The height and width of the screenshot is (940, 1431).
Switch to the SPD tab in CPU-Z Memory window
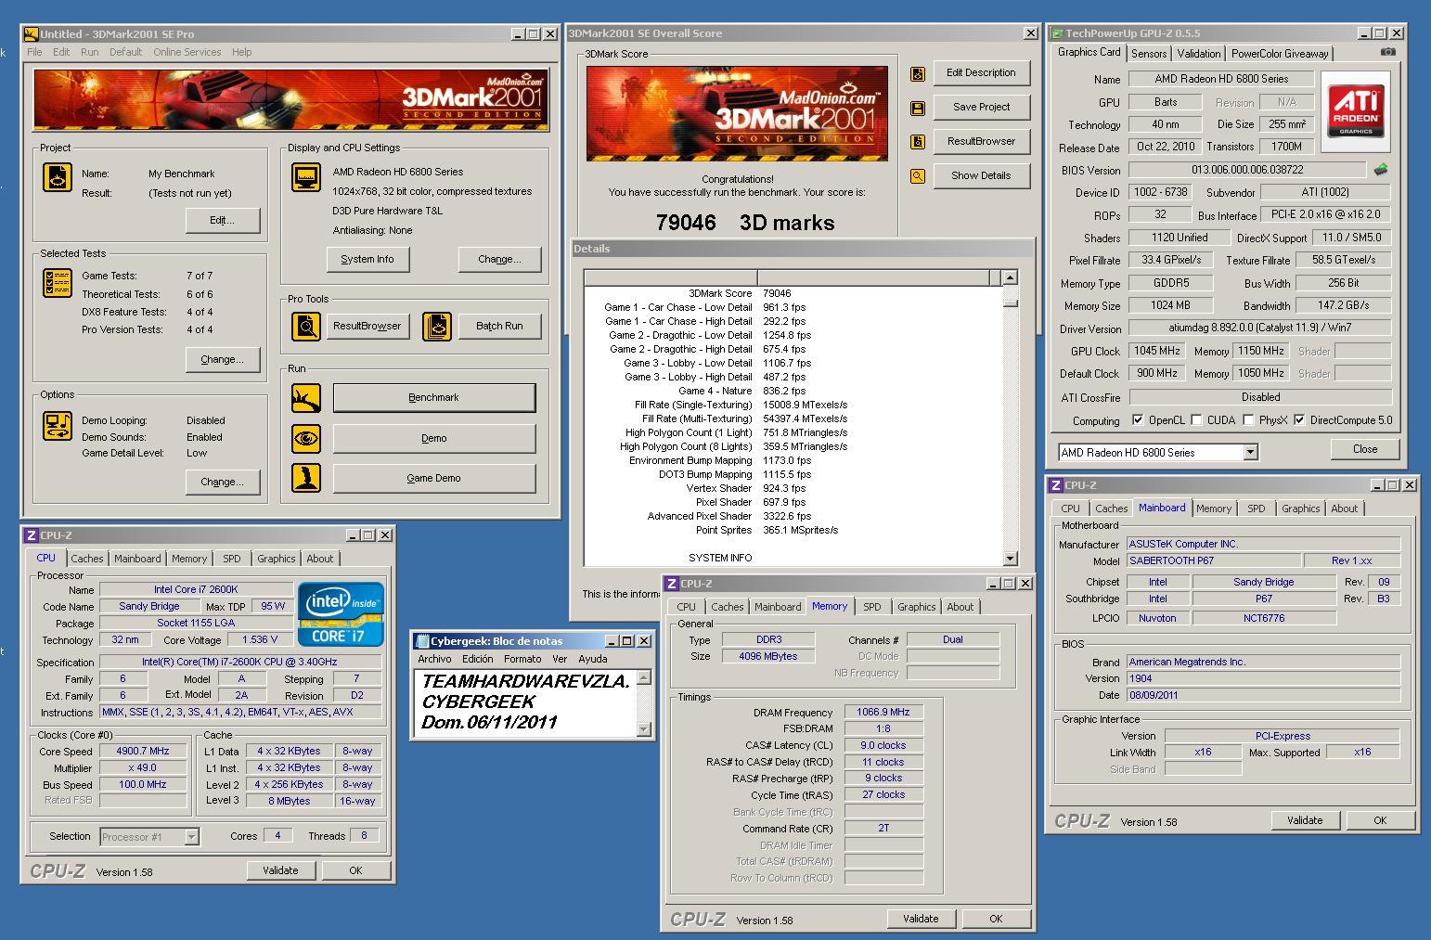[x=872, y=607]
